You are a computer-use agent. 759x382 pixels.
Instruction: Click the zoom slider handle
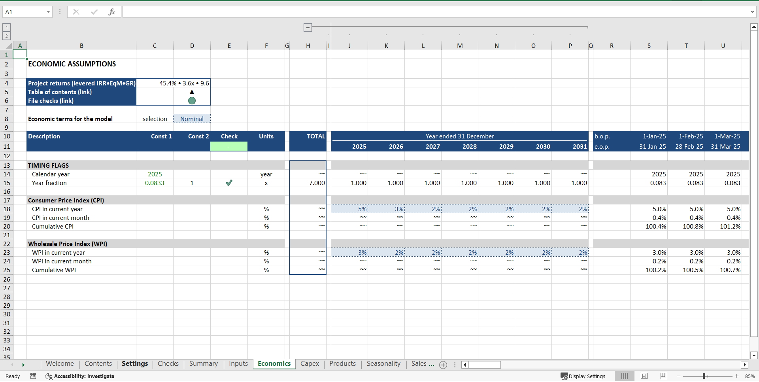coord(704,376)
